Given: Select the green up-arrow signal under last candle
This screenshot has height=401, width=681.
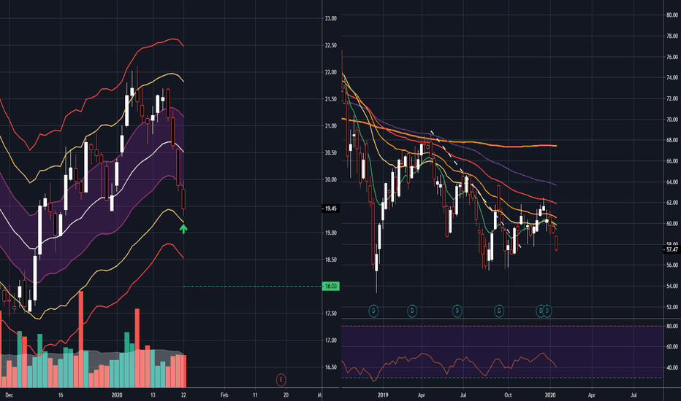Looking at the screenshot, I should 183,229.
